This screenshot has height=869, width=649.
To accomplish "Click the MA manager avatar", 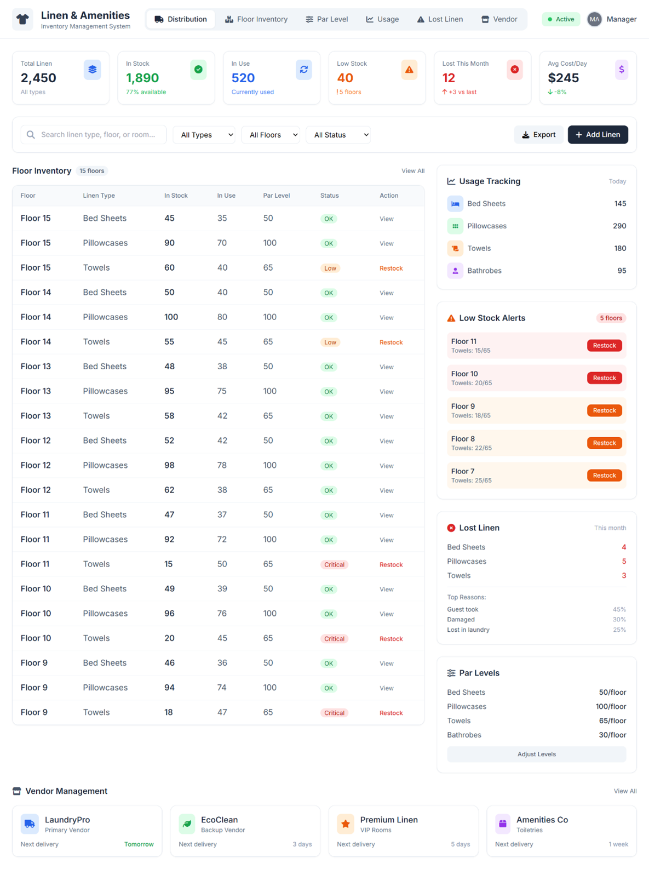I will click(x=594, y=19).
